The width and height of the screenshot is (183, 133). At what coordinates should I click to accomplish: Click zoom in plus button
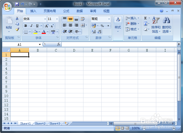coord(174,128)
